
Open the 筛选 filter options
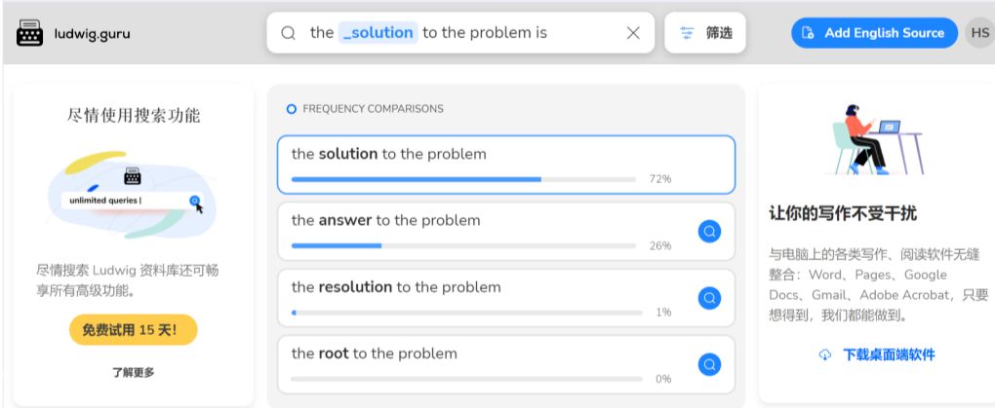(705, 33)
